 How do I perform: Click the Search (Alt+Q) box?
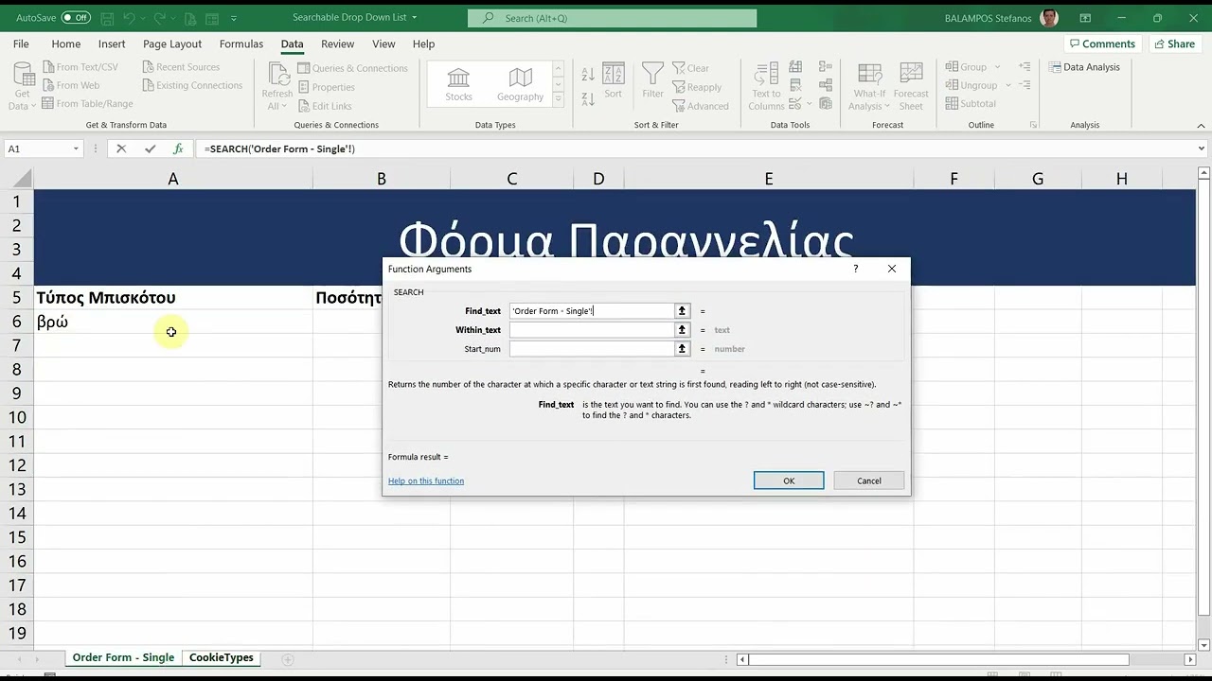tap(612, 18)
